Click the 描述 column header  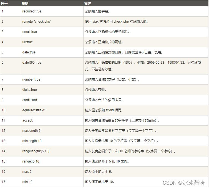pyautogui.click(x=146, y=3)
